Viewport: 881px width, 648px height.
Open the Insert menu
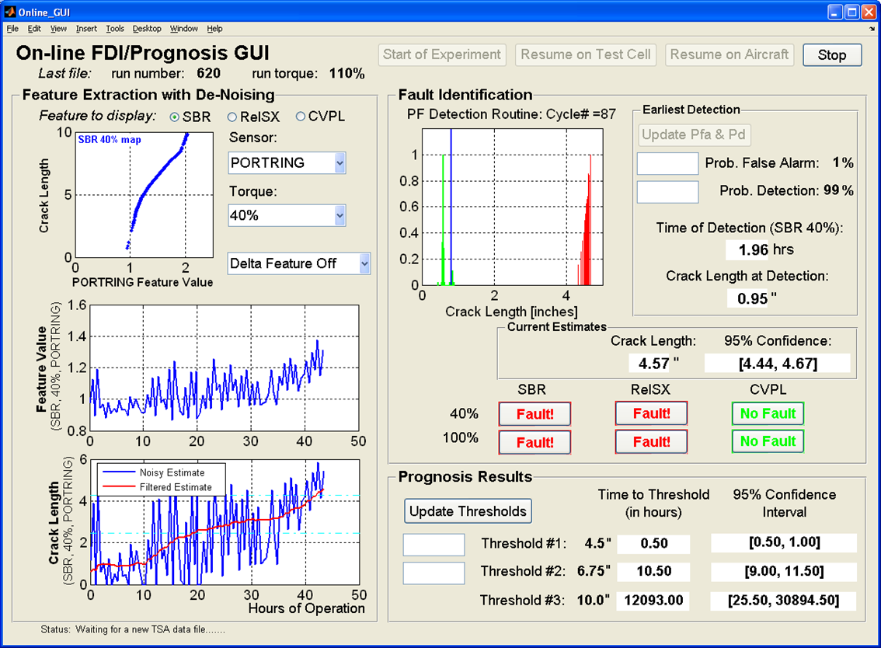tap(86, 29)
